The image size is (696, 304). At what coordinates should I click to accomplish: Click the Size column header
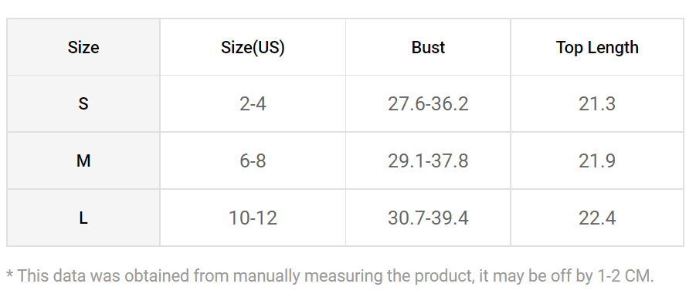click(83, 47)
